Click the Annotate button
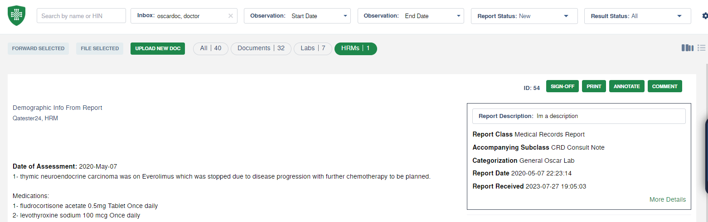The width and height of the screenshot is (708, 222). [626, 86]
